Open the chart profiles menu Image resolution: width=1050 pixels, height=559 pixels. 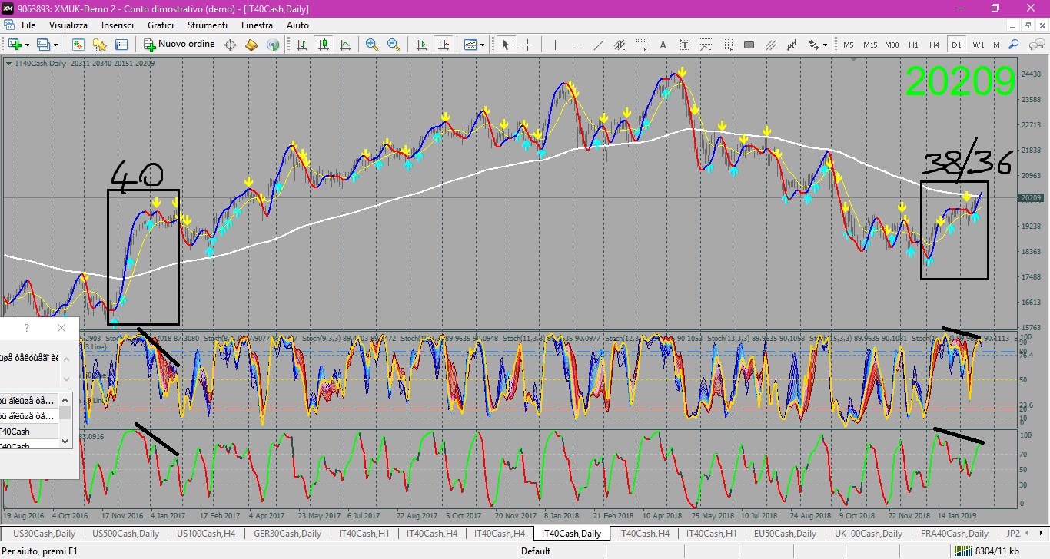pyautogui.click(x=43, y=45)
